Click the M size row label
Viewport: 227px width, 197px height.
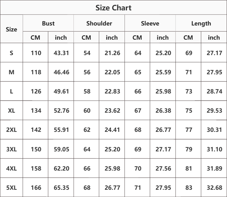tap(11, 72)
